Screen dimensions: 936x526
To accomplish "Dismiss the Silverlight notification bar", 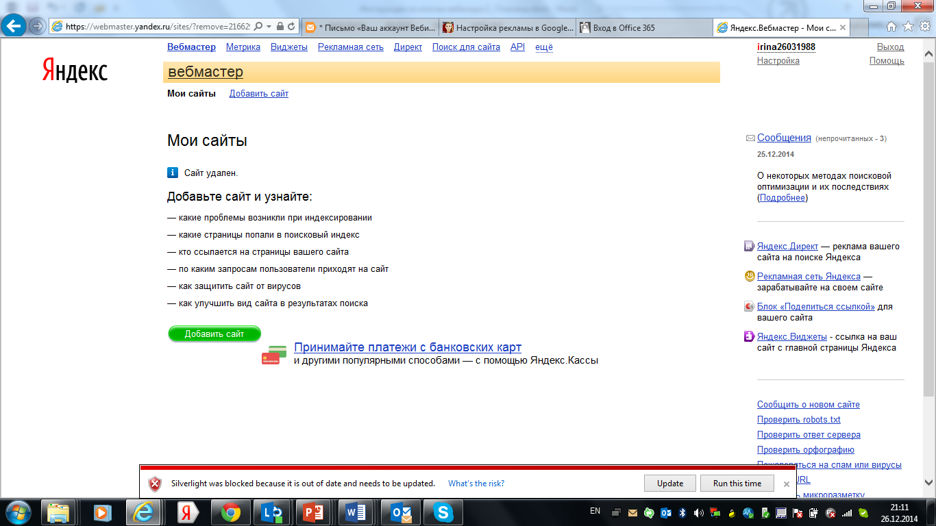I will point(787,484).
